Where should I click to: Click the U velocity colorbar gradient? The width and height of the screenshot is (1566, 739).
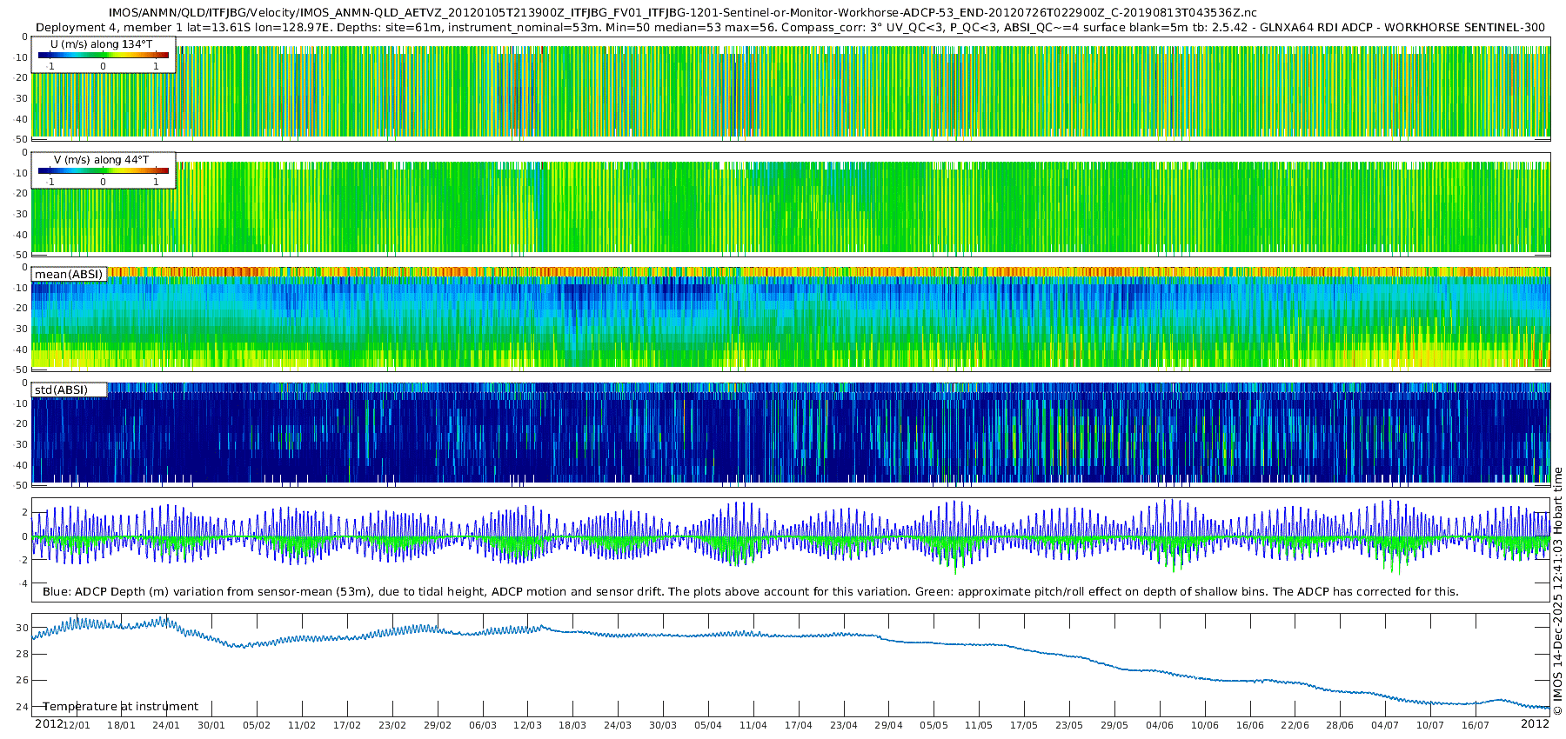pyautogui.click(x=103, y=56)
